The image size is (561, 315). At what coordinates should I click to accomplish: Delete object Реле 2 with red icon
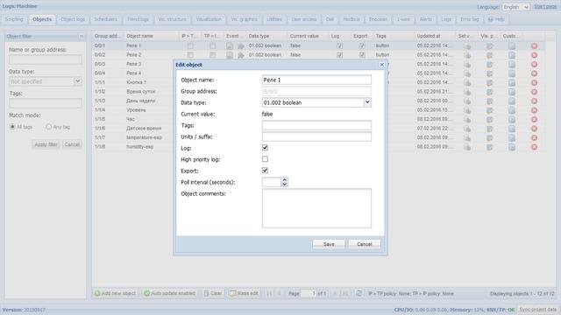(534, 55)
